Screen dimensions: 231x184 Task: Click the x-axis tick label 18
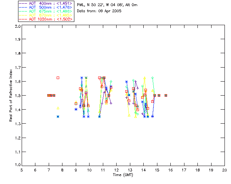click(197, 170)
